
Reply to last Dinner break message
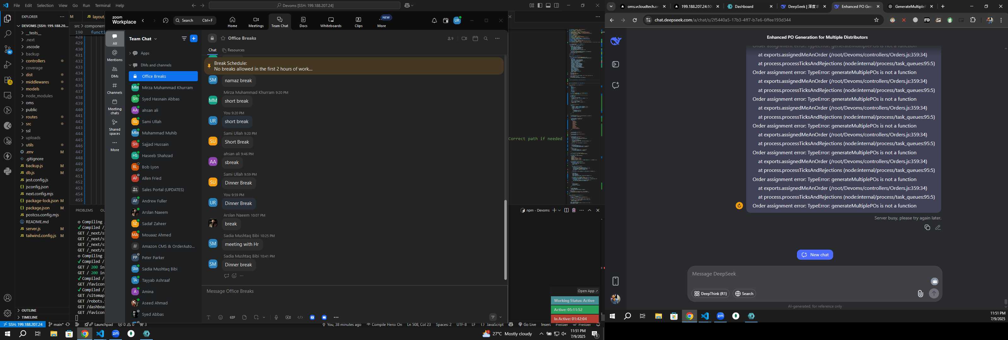(x=226, y=276)
